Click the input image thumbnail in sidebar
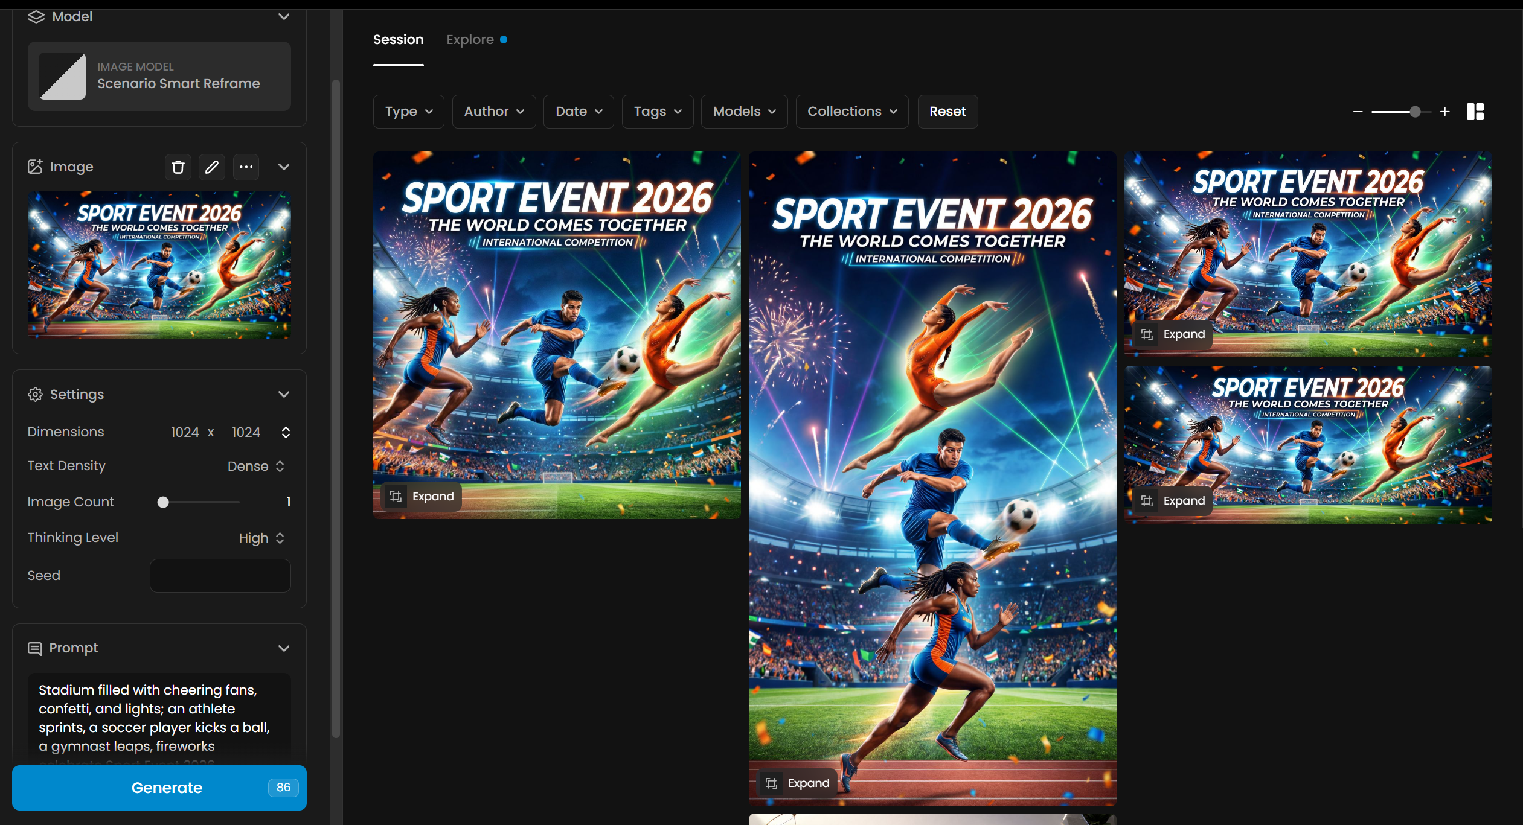Screen dimensions: 1523x825 [x=159, y=265]
